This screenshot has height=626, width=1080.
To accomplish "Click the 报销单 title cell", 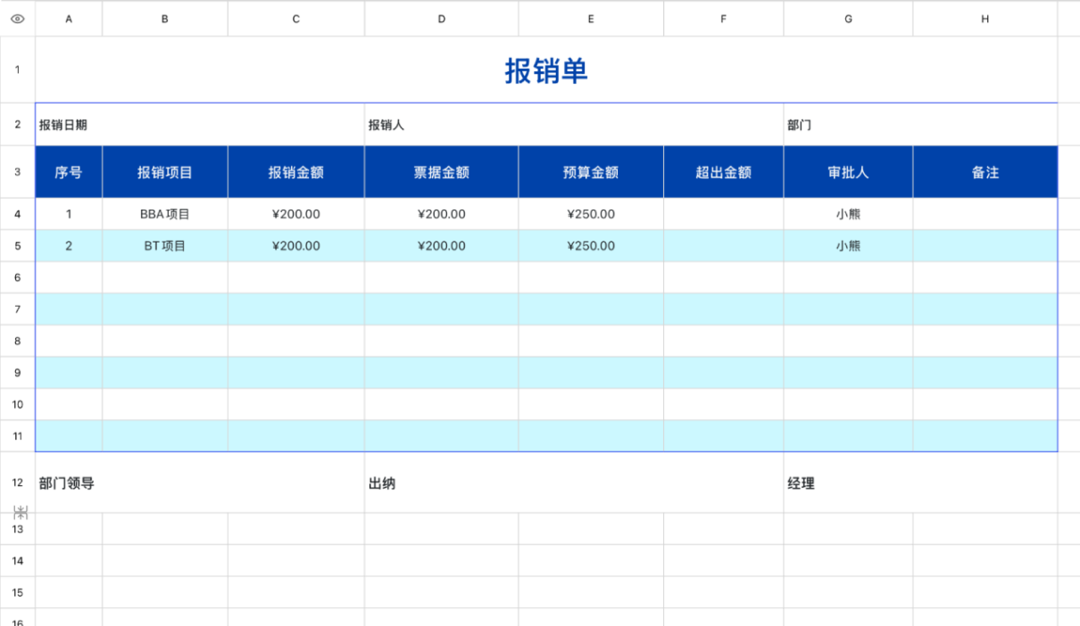I will point(545,70).
